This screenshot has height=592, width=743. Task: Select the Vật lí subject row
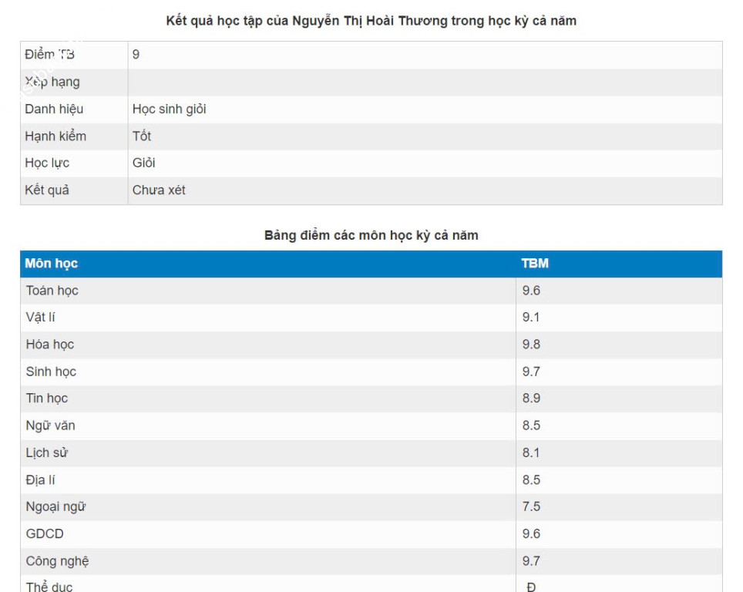[x=371, y=318]
